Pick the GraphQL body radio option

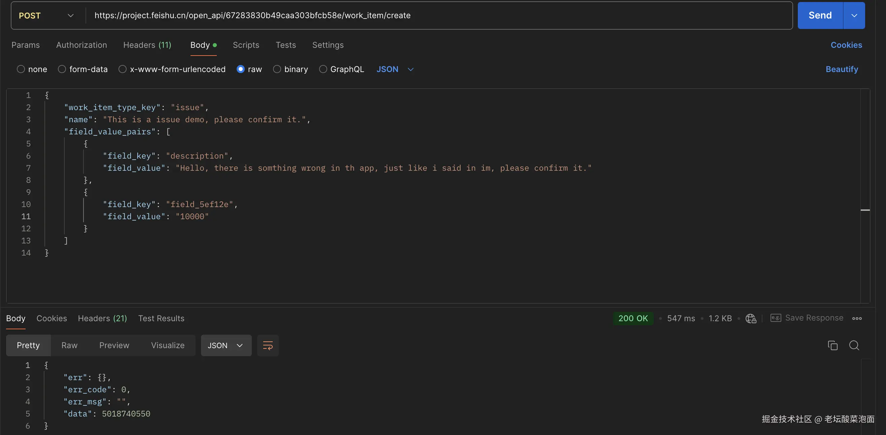pos(323,69)
